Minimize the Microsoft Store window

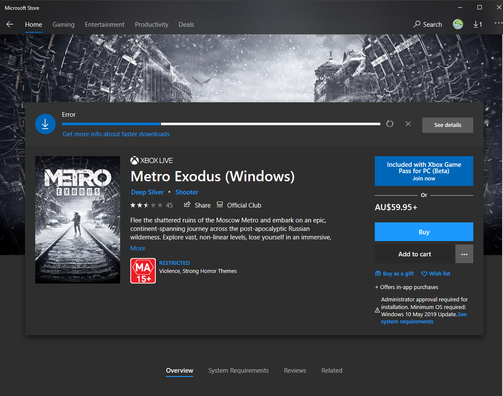pyautogui.click(x=460, y=7)
